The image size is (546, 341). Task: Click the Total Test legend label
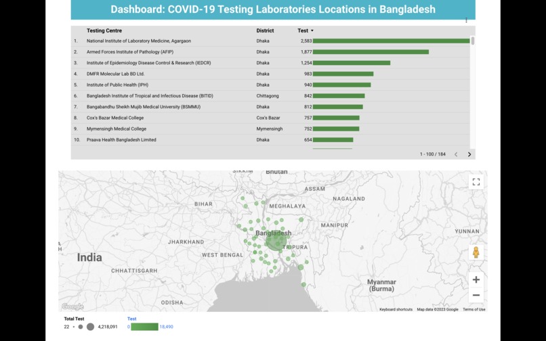[x=74, y=319]
